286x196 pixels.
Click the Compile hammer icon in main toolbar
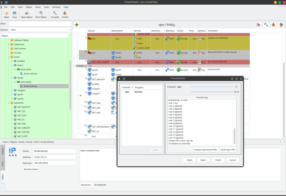point(55,13)
